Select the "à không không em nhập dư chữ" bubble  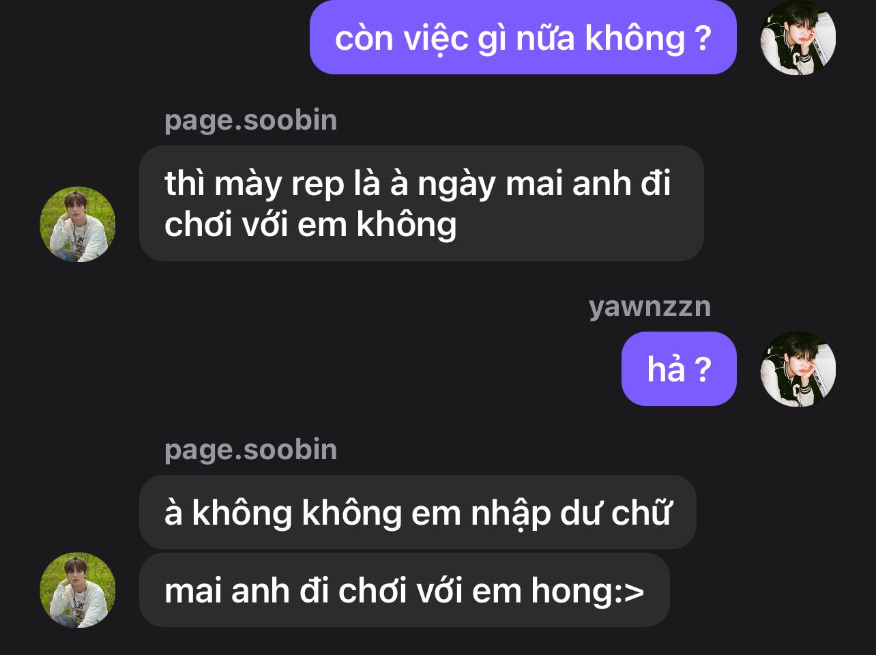[x=418, y=512]
